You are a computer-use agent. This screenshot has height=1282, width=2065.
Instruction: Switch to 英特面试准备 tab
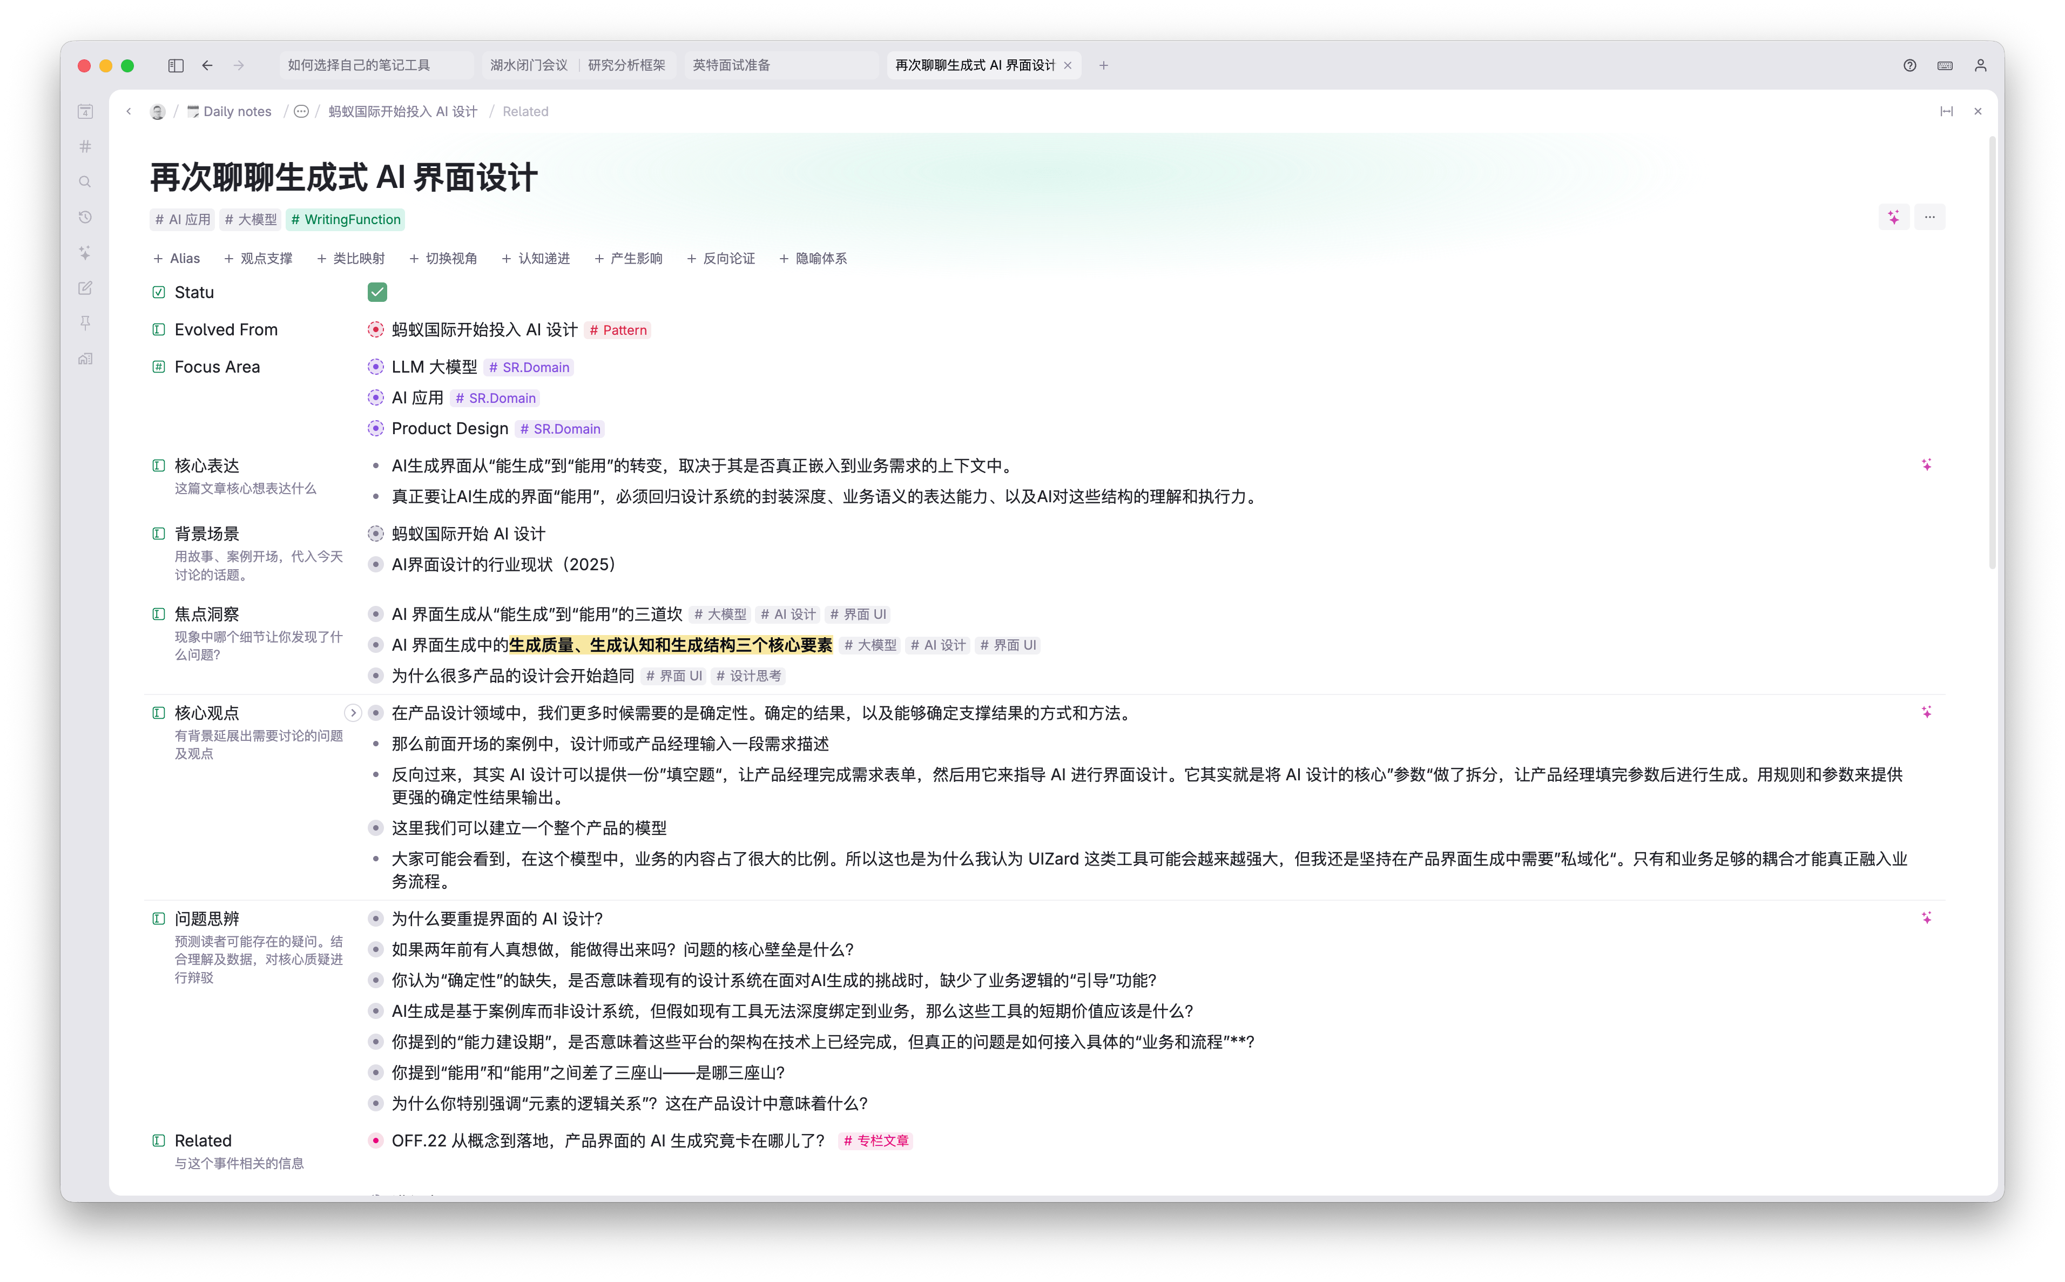point(731,65)
